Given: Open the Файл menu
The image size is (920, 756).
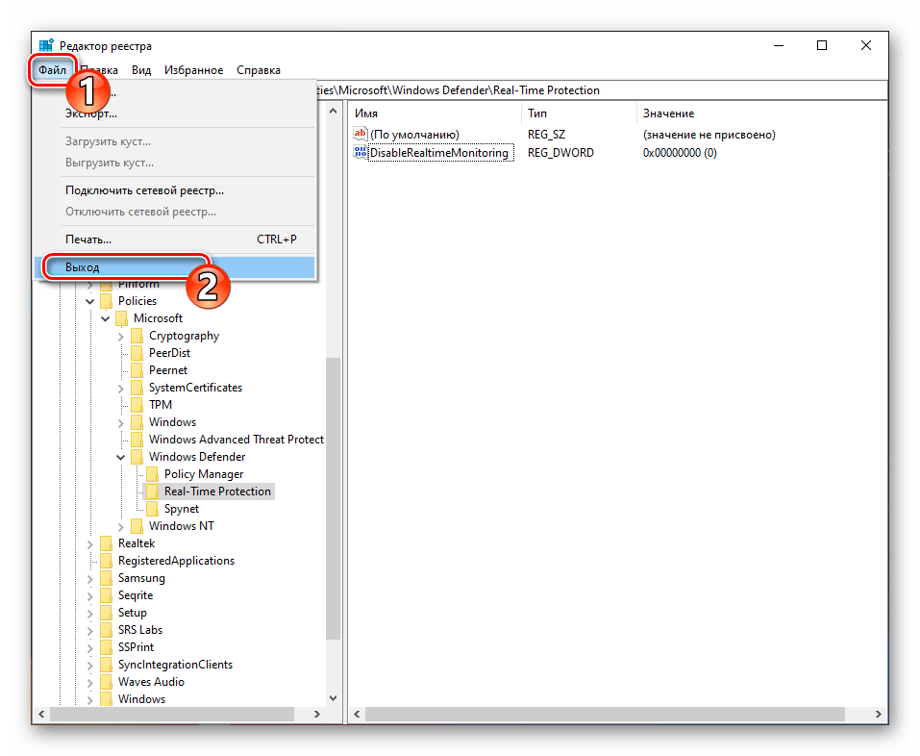Looking at the screenshot, I should tap(52, 70).
